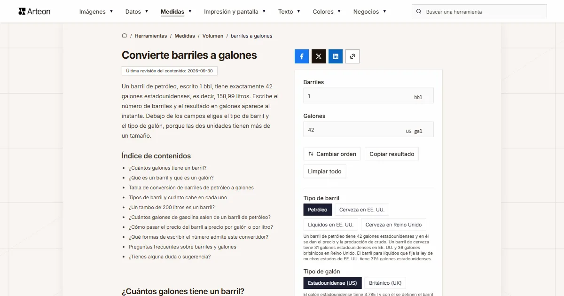Choose Británico (UK) gallon type
Viewport: 564px width, 296px height.
point(385,283)
